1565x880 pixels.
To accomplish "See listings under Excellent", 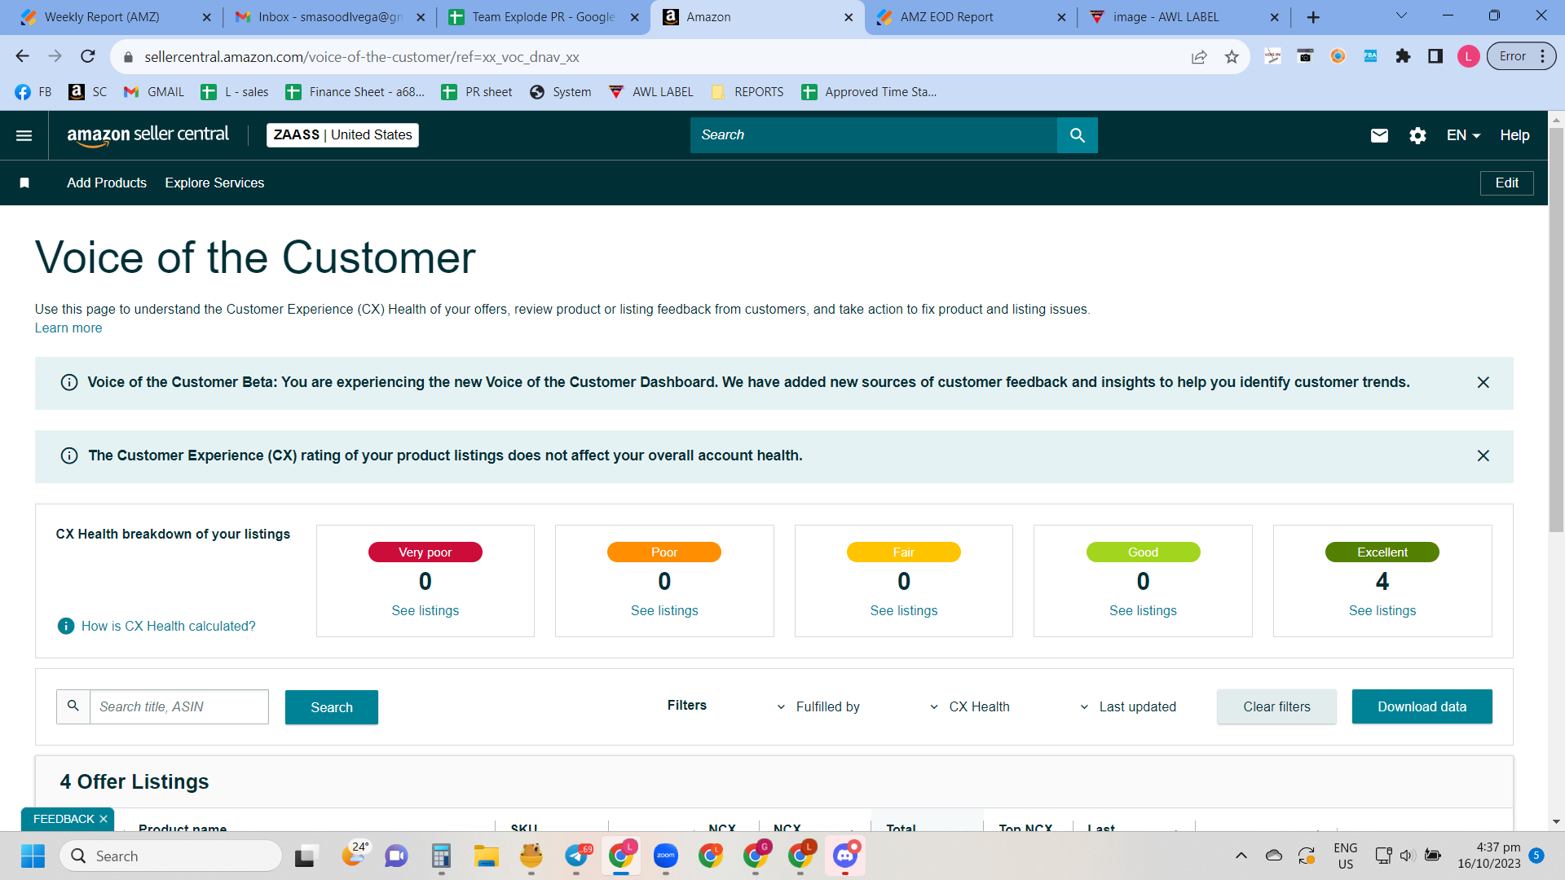I will (x=1382, y=611).
